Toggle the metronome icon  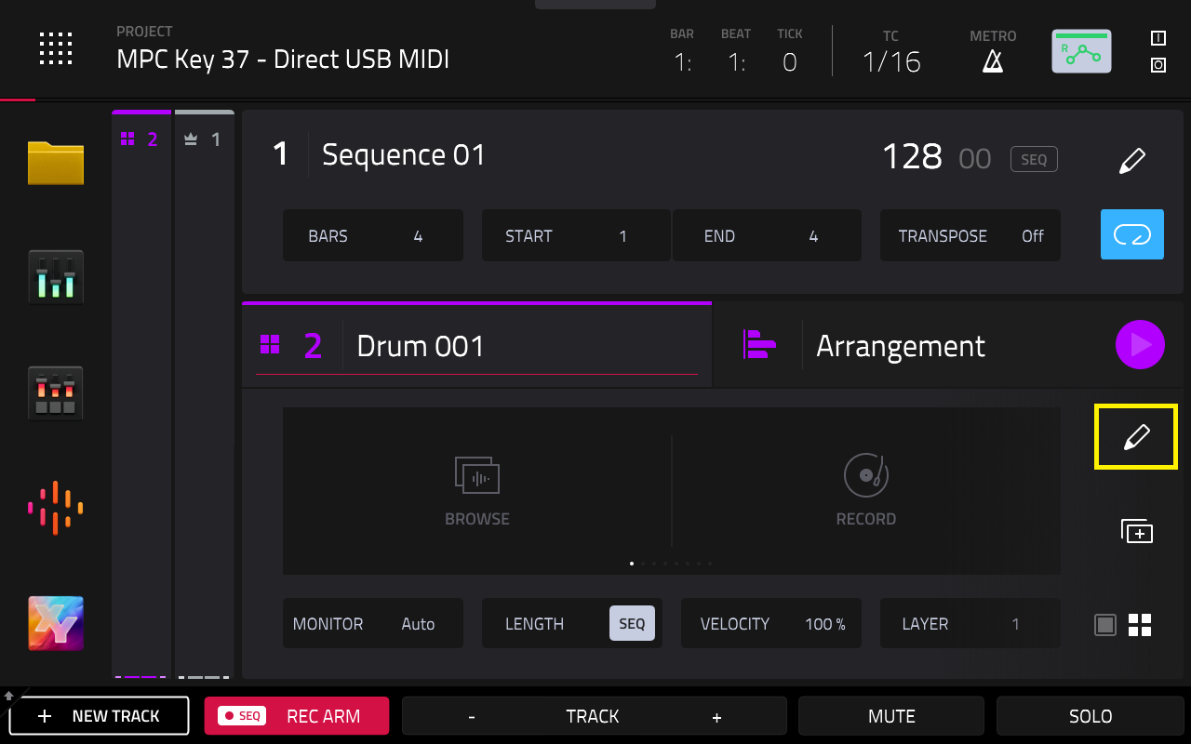(993, 61)
